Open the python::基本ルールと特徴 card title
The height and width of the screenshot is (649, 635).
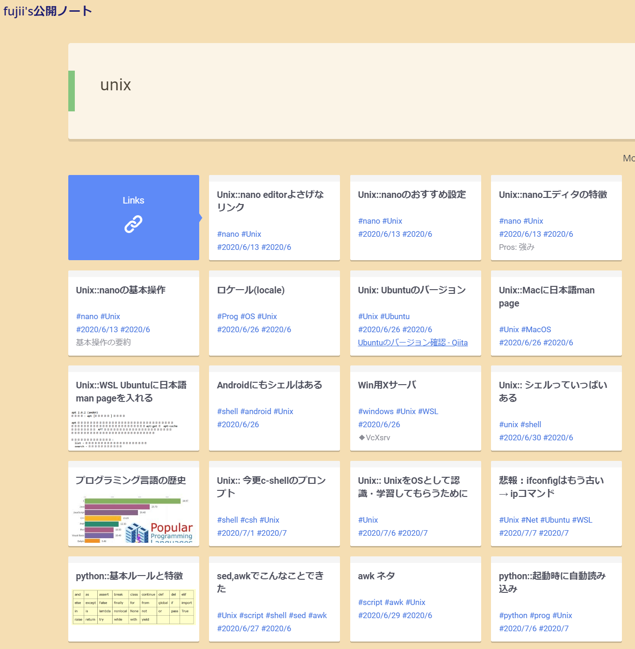coord(130,576)
